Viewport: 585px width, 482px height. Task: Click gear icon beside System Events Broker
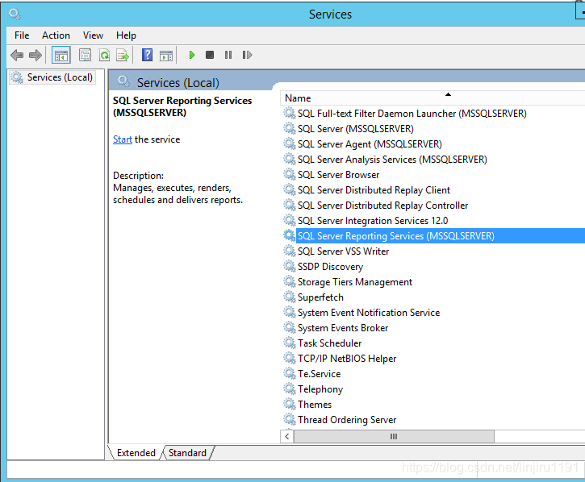coord(289,328)
